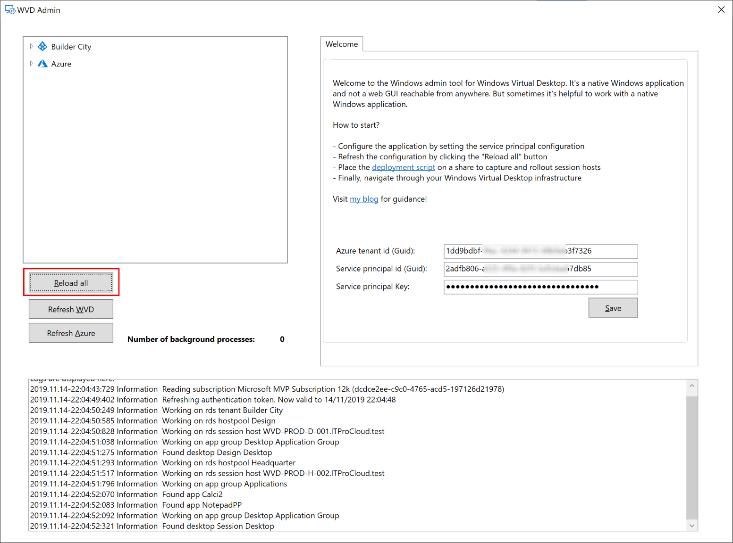Click the 'Service principal Key:' label
The width and height of the screenshot is (733, 543).
click(373, 287)
